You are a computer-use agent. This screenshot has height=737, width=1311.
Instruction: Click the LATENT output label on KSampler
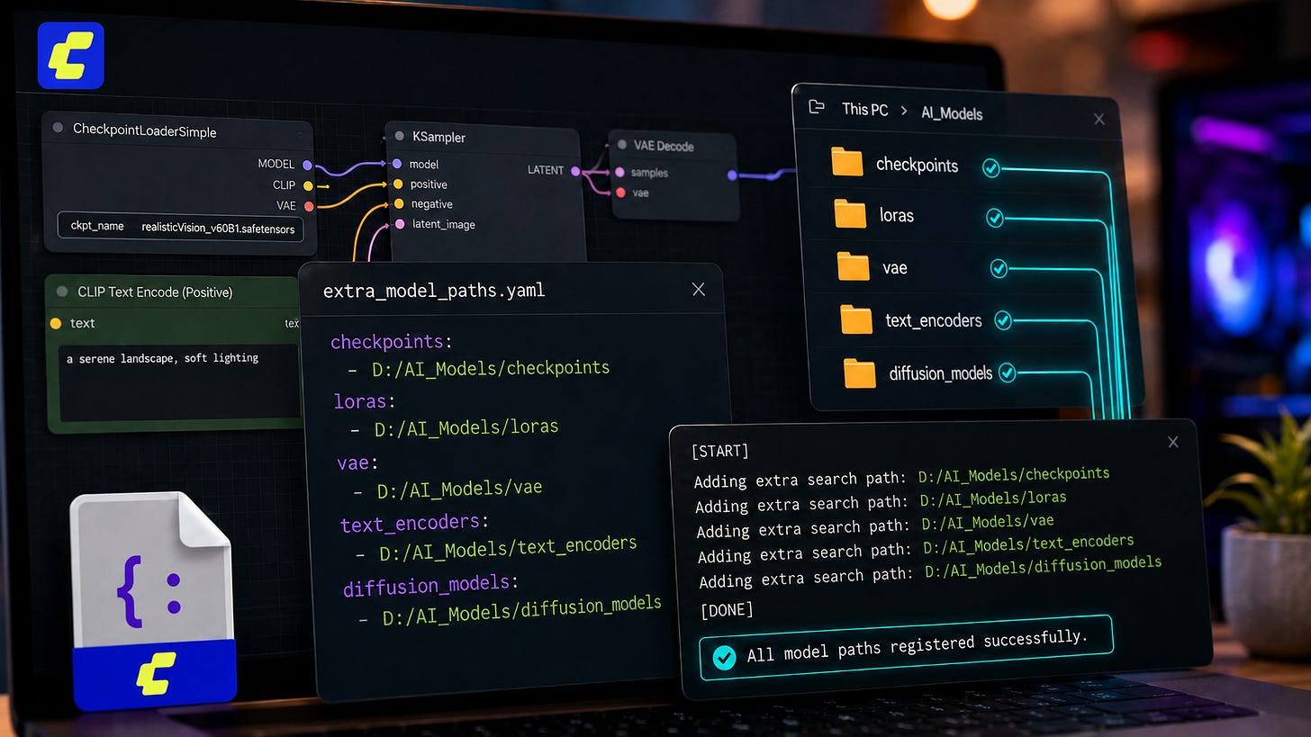[546, 170]
